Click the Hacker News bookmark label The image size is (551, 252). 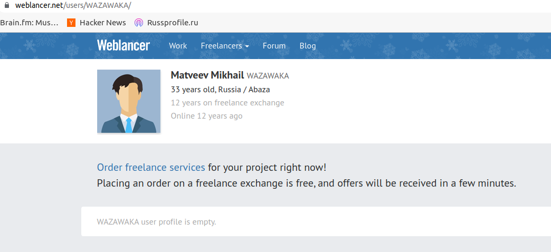(102, 23)
